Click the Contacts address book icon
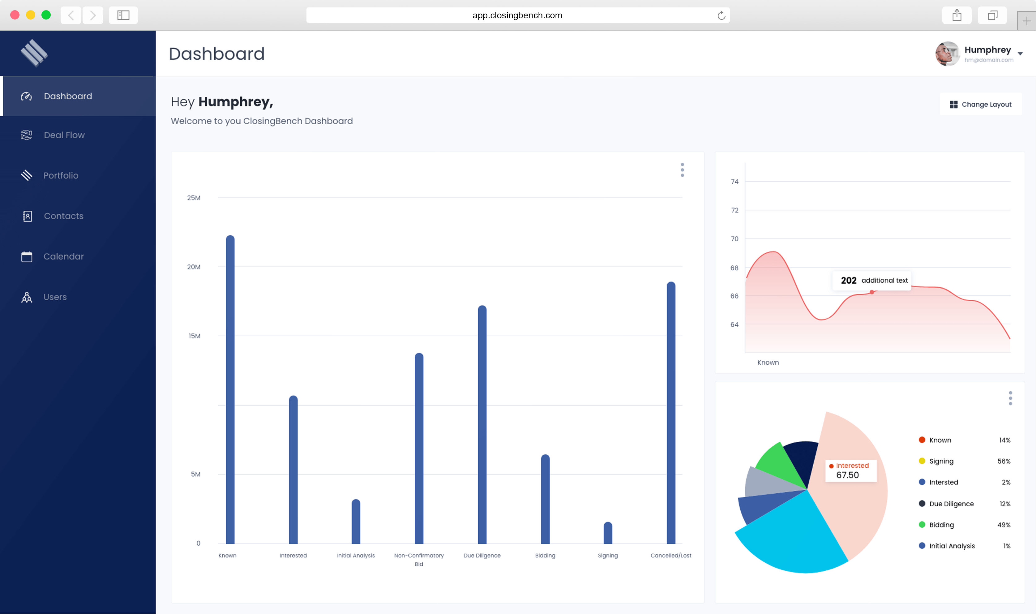Image resolution: width=1036 pixels, height=614 pixels. click(x=27, y=216)
